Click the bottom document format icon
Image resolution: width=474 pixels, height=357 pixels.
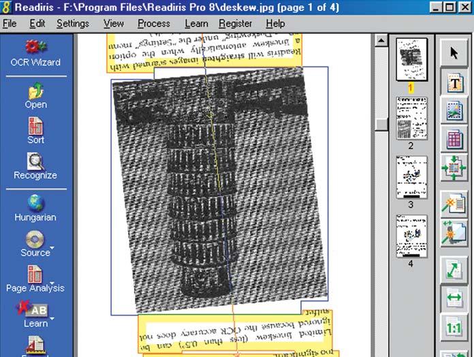tap(35, 346)
